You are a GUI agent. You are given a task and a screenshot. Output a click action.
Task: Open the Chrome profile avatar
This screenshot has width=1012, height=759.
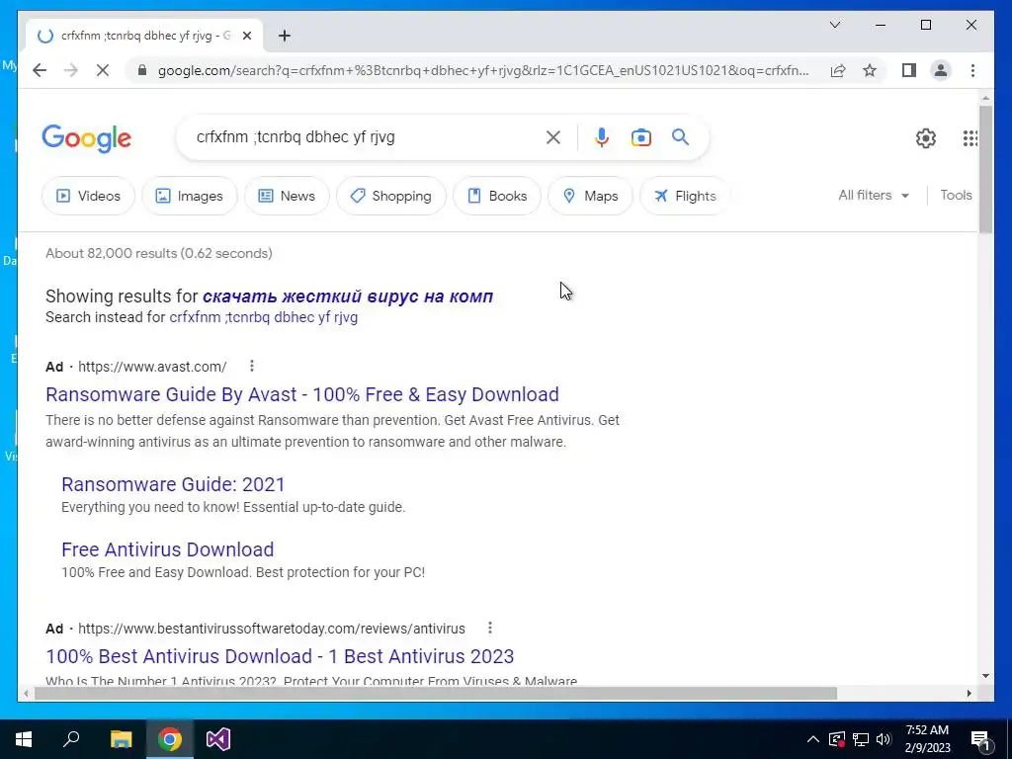click(x=941, y=70)
